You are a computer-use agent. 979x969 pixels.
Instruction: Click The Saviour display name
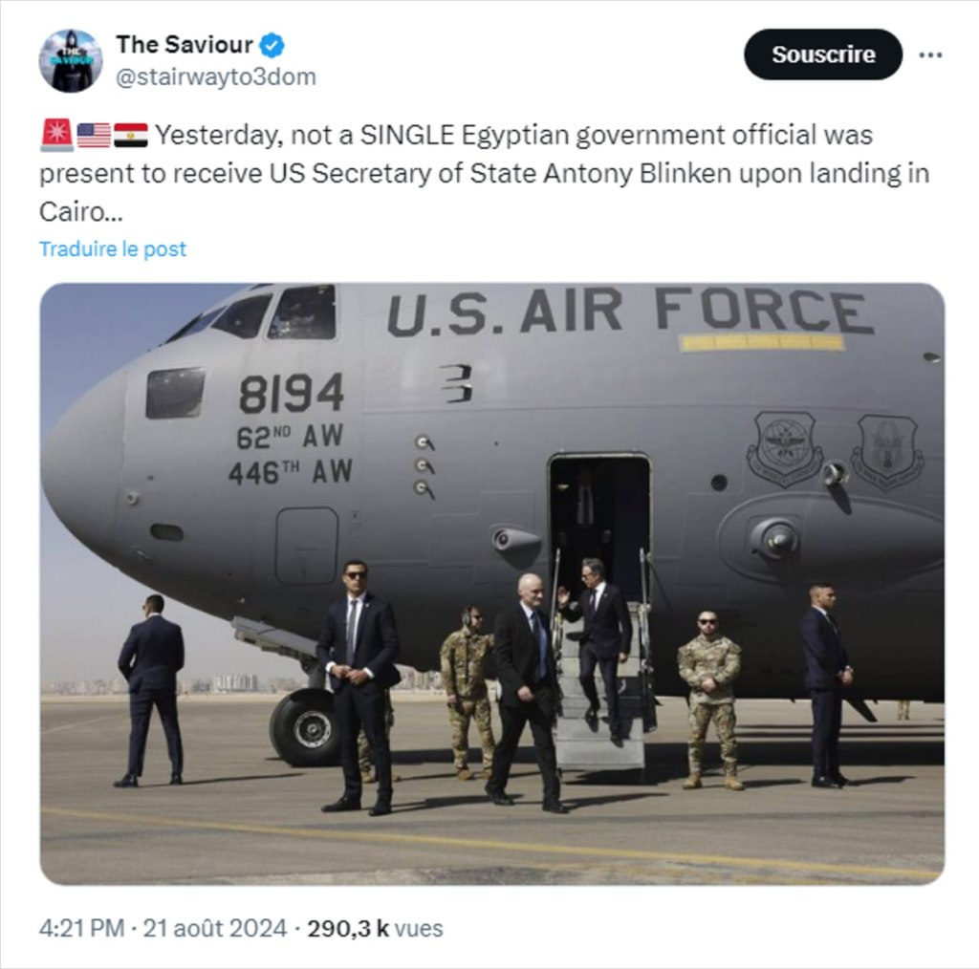(185, 45)
